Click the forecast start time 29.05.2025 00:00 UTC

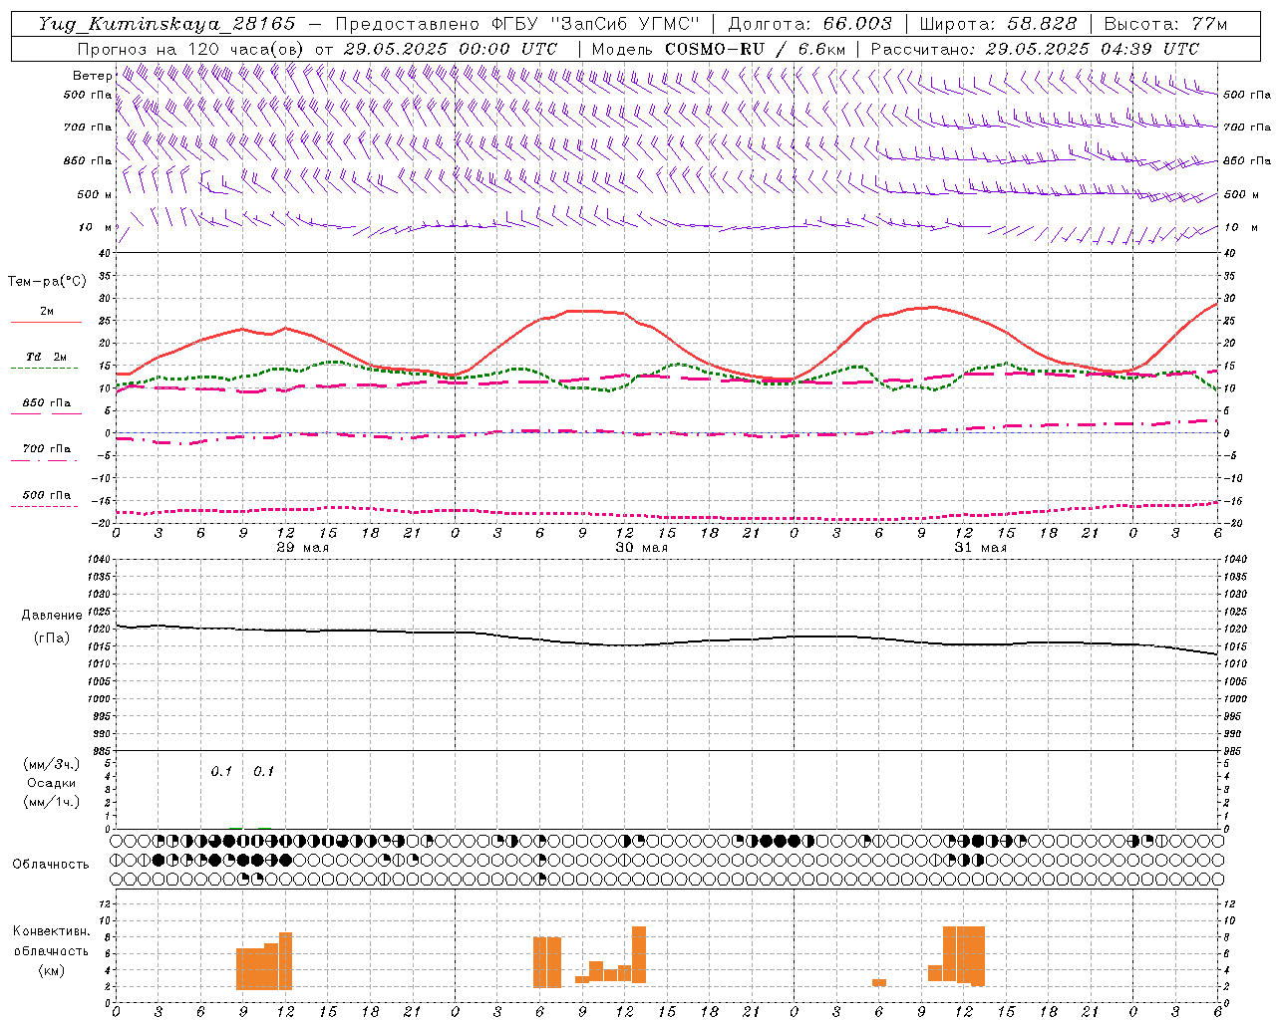tap(450, 49)
